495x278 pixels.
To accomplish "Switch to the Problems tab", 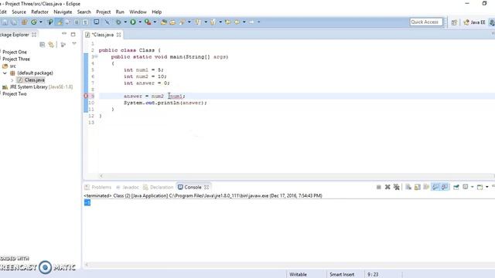I will 98,187.
